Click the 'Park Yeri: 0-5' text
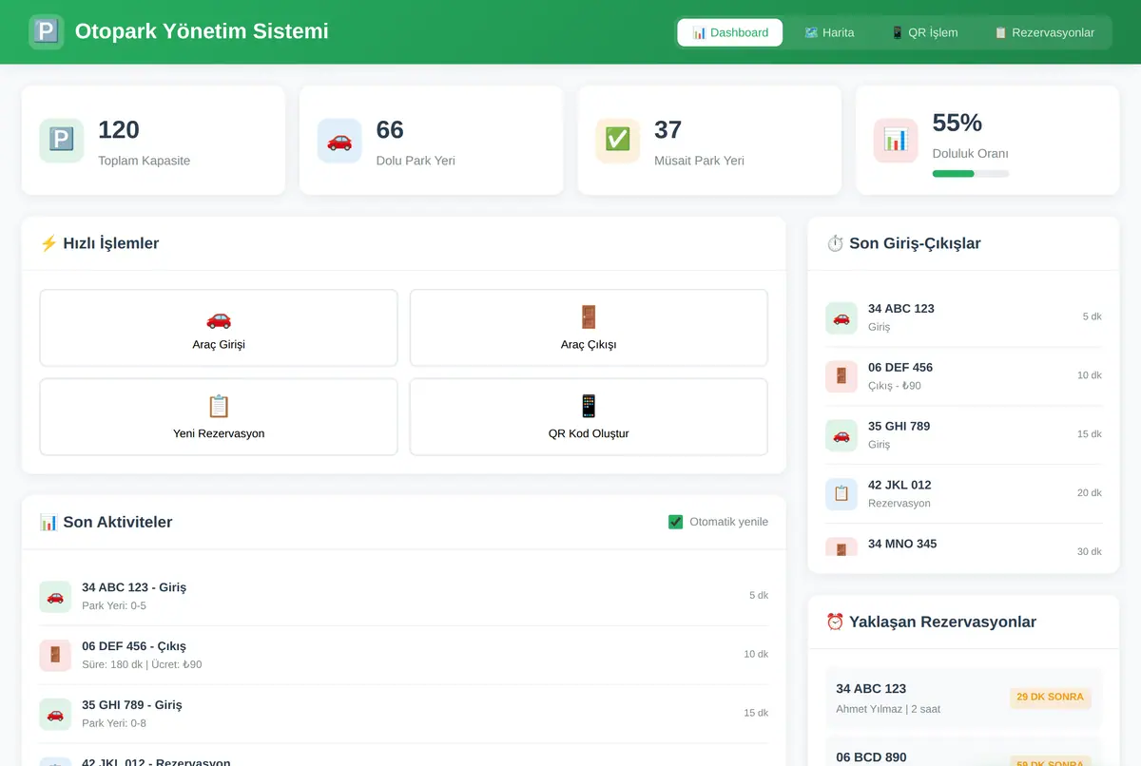Screen dimensions: 1141x766 114,605
